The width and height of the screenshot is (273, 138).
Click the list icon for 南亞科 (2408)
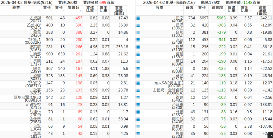coord(138,119)
